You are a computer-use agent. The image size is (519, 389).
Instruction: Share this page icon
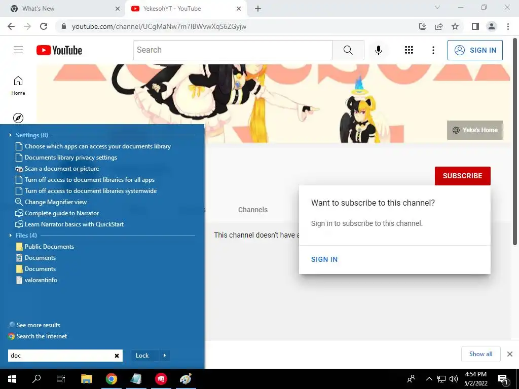439,26
